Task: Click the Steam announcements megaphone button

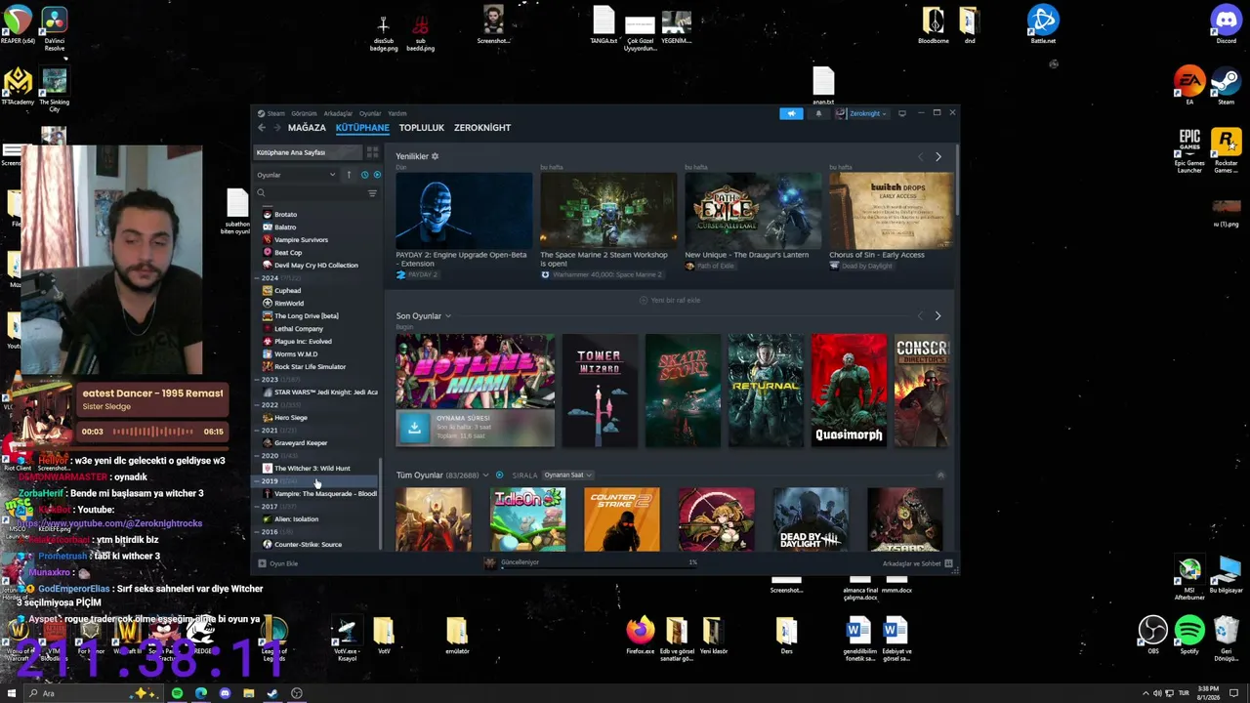Action: point(791,113)
